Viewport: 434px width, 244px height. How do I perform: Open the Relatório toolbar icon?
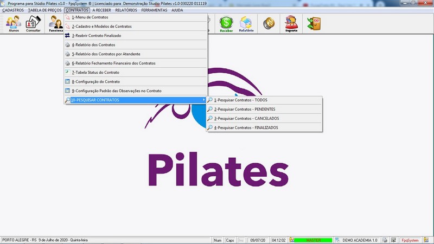click(246, 24)
